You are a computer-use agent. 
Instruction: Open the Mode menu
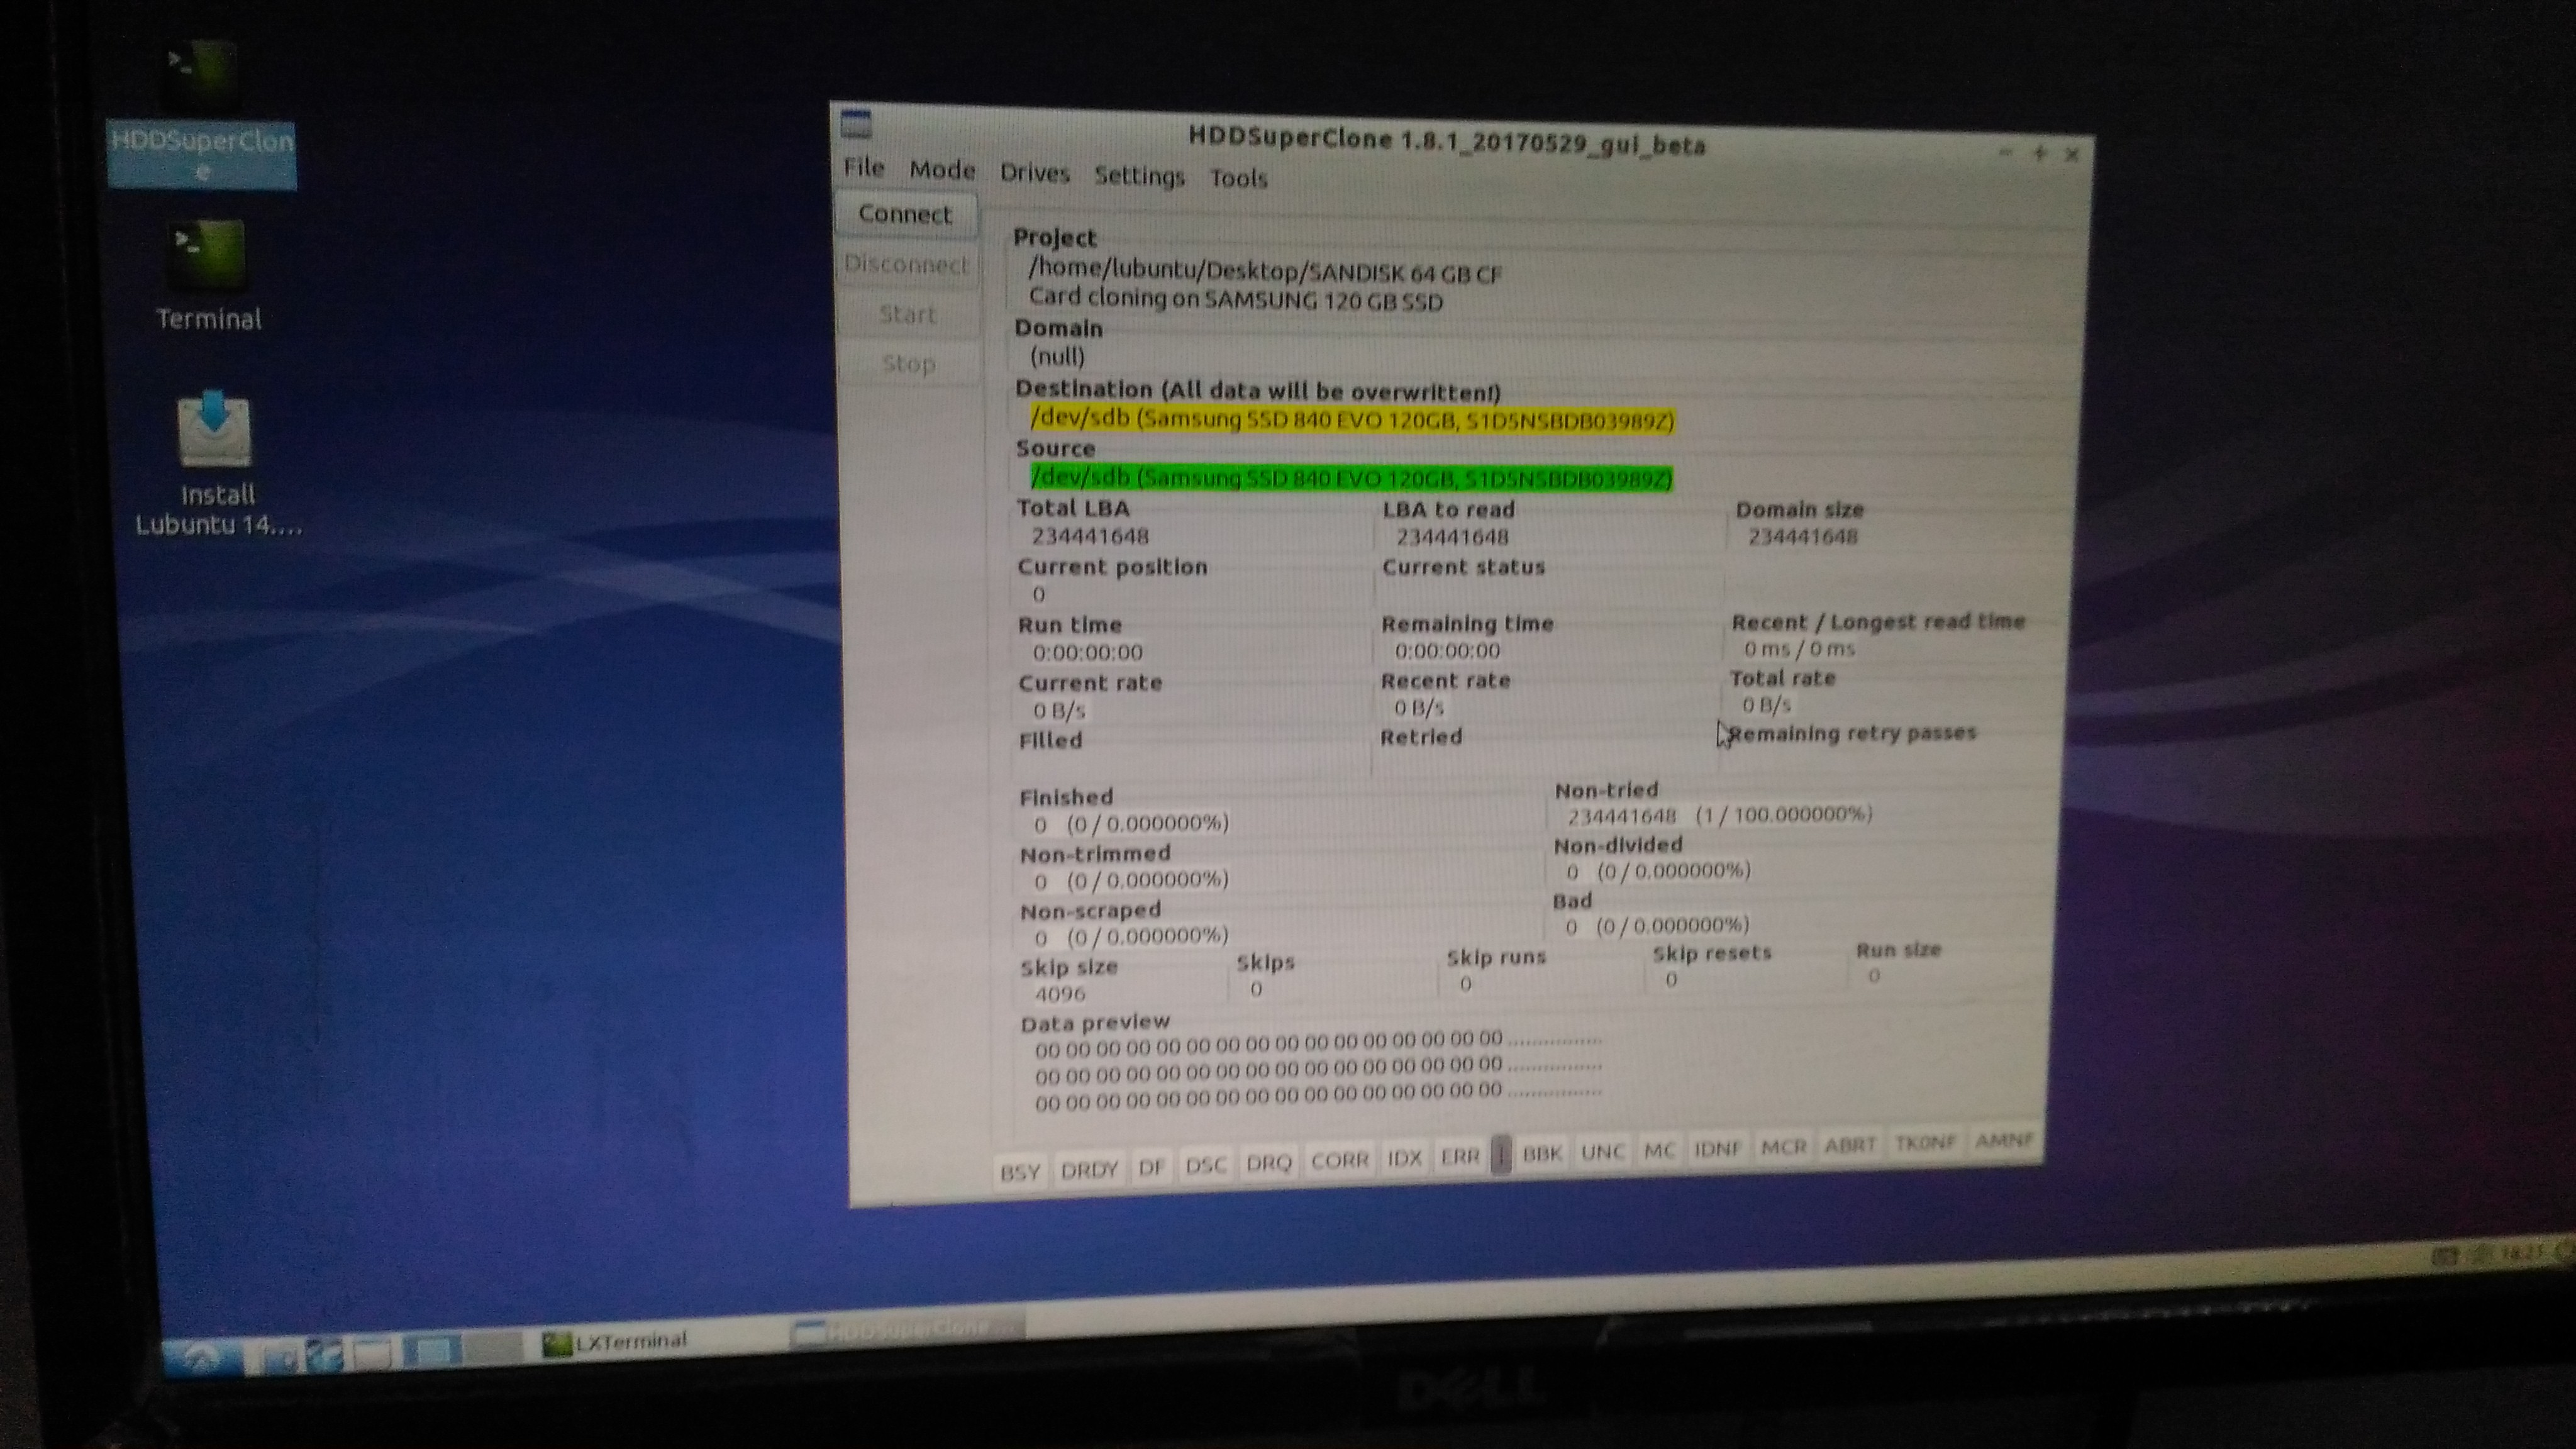(942, 170)
